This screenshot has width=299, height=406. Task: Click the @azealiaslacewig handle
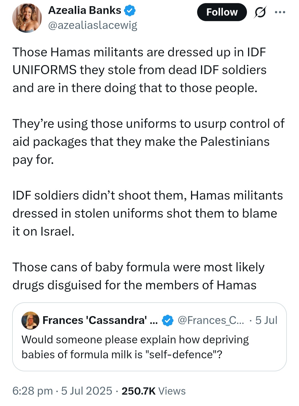point(92,25)
